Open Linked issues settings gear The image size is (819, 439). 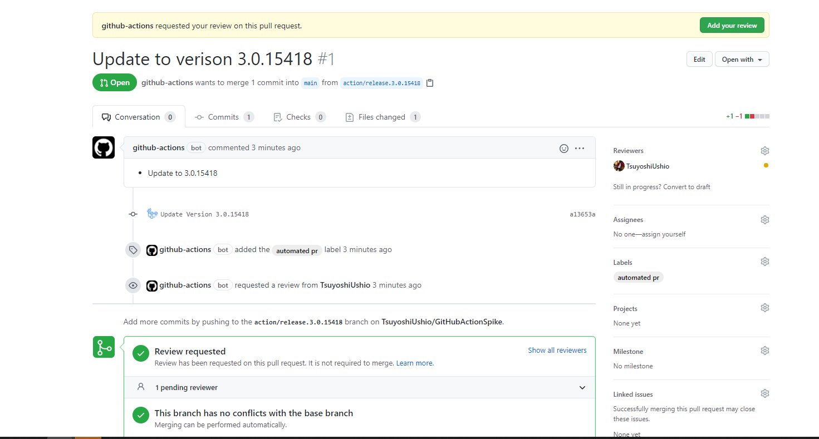(765, 393)
